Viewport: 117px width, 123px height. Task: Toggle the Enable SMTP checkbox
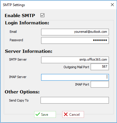tap(42, 15)
